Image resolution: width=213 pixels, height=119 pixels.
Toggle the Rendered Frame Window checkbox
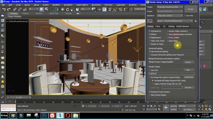pyautogui.click(x=150, y=92)
